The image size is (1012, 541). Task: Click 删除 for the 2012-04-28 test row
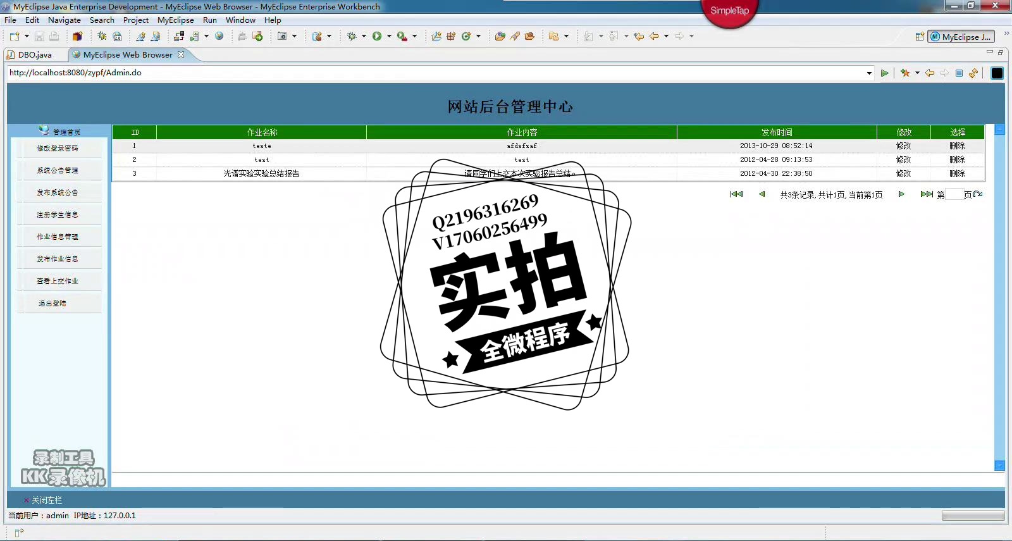pyautogui.click(x=957, y=159)
